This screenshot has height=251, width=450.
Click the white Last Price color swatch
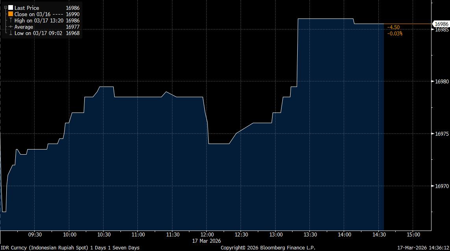coord(11,8)
